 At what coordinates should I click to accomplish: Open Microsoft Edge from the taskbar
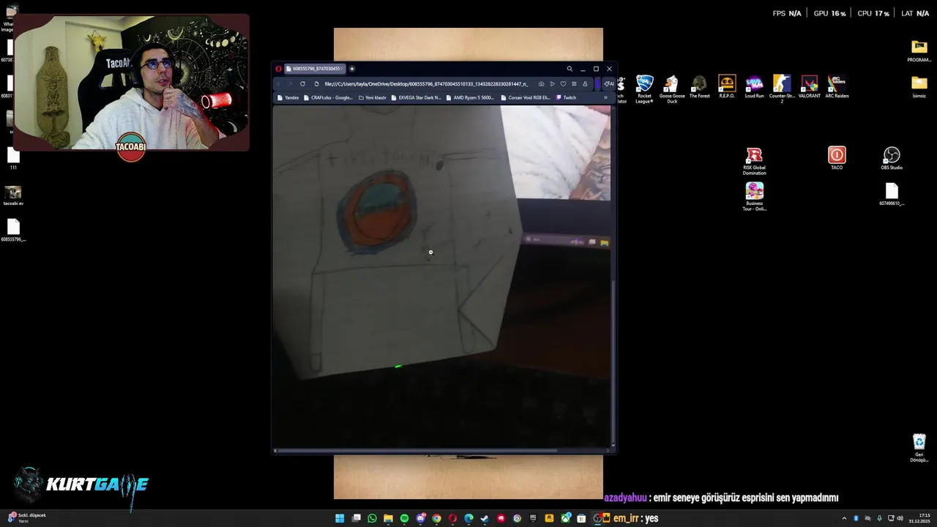click(468, 518)
